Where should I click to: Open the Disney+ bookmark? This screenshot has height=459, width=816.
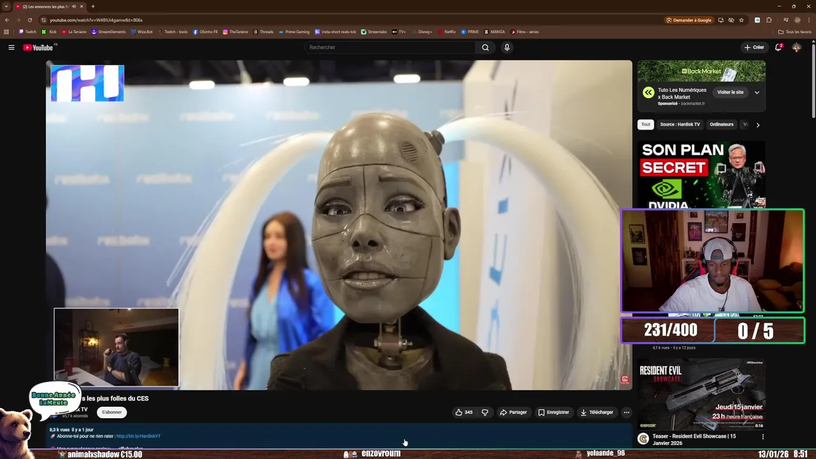[x=422, y=32]
